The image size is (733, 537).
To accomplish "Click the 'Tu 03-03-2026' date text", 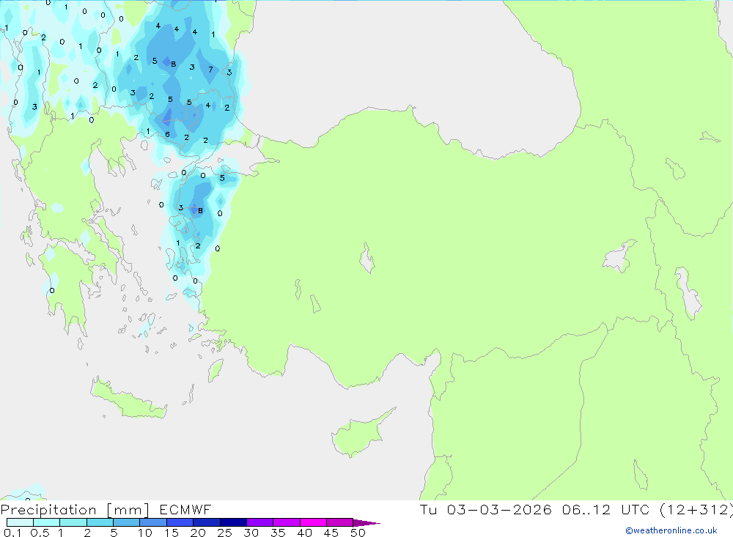I will [x=486, y=509].
